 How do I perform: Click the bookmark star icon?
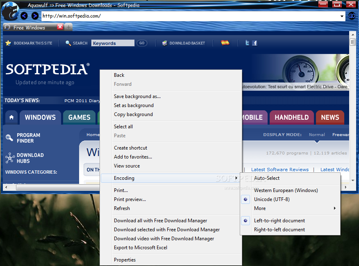[8, 43]
